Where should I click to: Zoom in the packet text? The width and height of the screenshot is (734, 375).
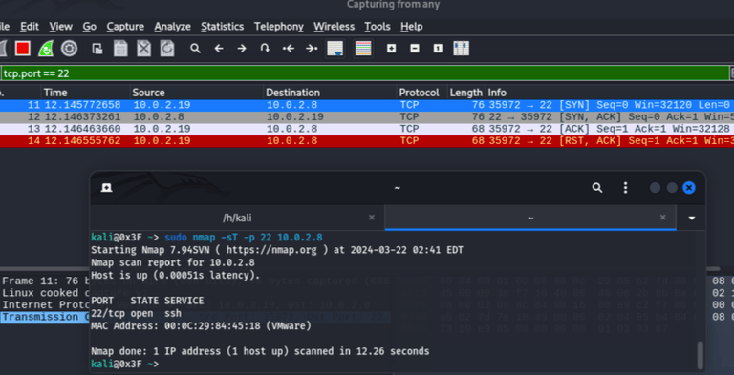tap(391, 49)
